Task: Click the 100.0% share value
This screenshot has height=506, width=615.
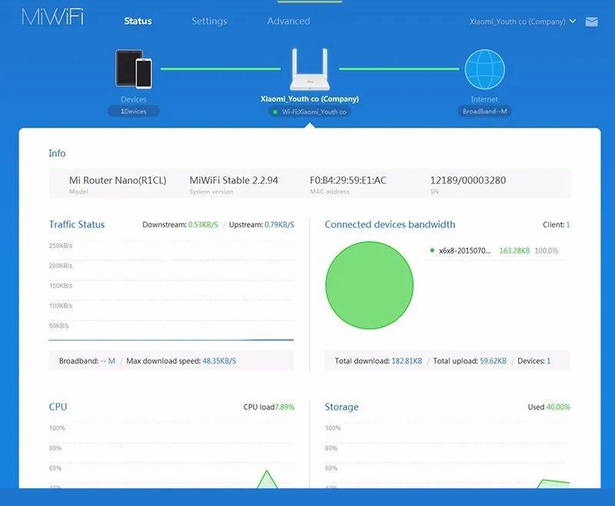Action: [546, 250]
